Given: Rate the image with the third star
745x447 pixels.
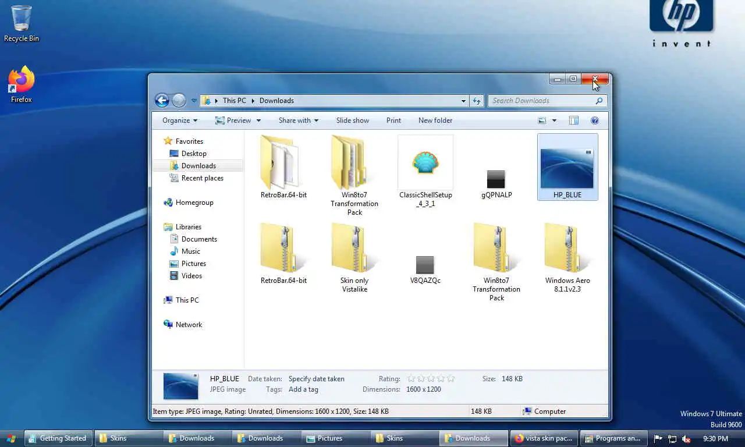Looking at the screenshot, I should (431, 378).
